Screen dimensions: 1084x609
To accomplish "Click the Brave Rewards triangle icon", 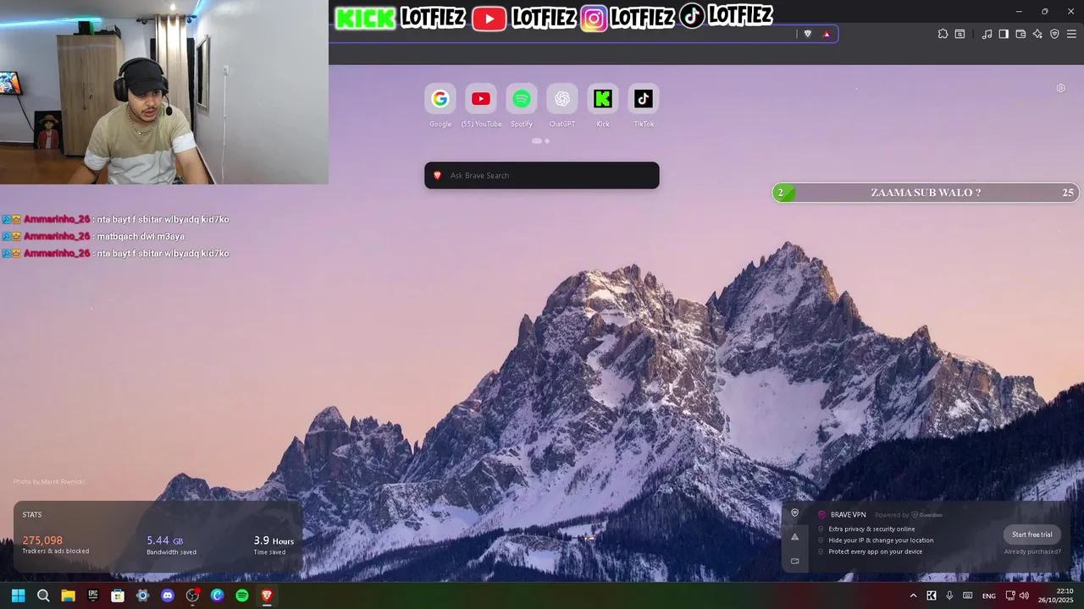I will [827, 34].
